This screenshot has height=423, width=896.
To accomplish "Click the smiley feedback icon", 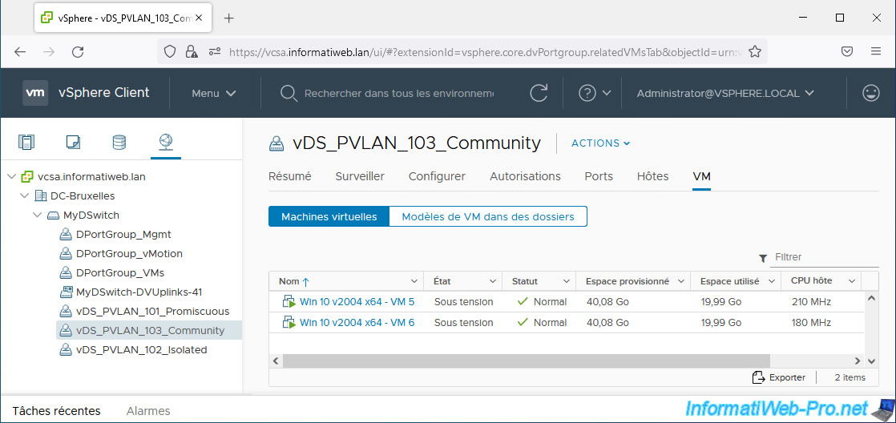I will click(871, 93).
